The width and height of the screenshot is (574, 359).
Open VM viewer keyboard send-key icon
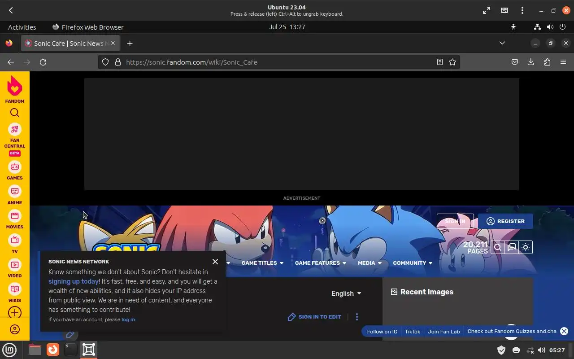pyautogui.click(x=504, y=10)
